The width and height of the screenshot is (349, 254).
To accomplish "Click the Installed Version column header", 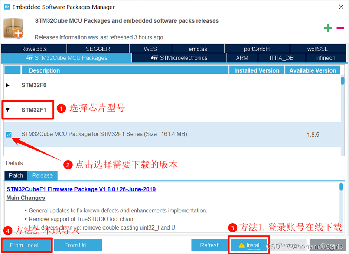I will [257, 70].
